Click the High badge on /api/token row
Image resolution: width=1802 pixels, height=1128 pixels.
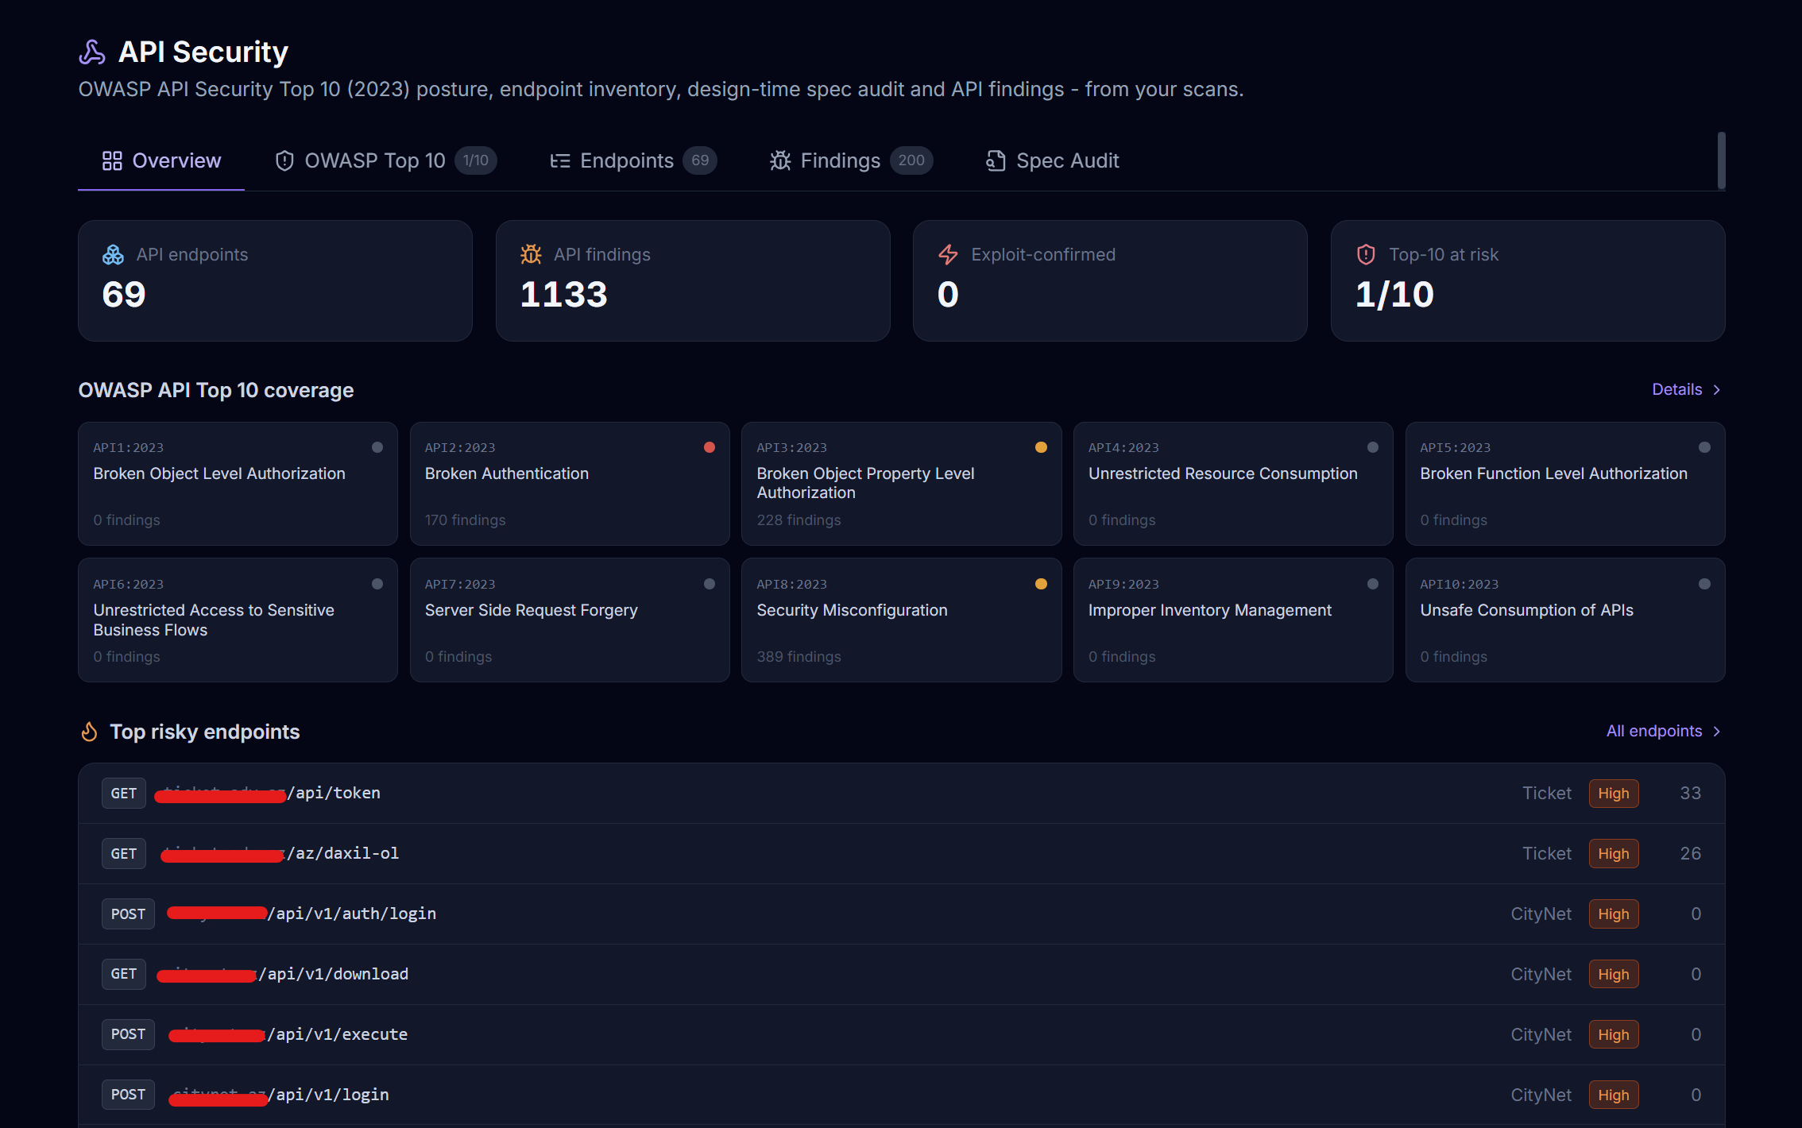(x=1614, y=794)
